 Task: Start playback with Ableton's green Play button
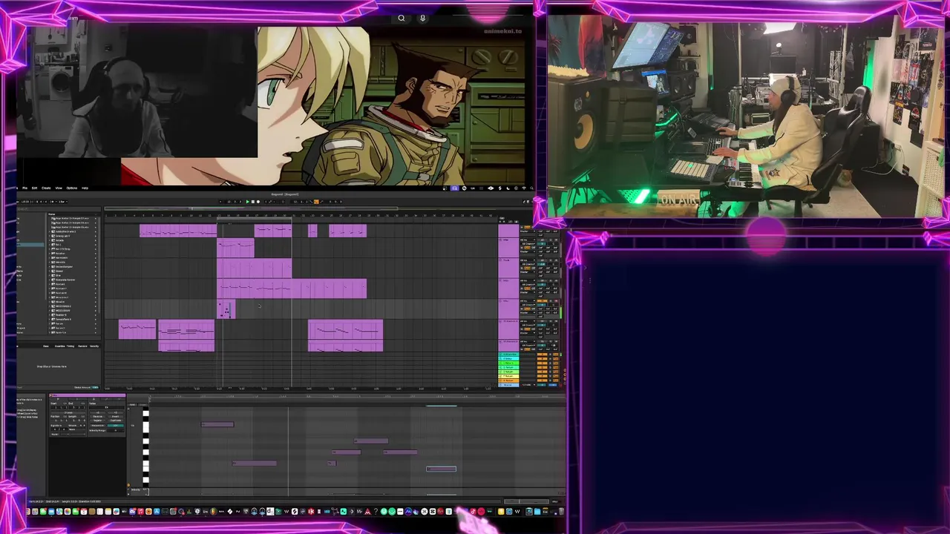[x=248, y=202]
